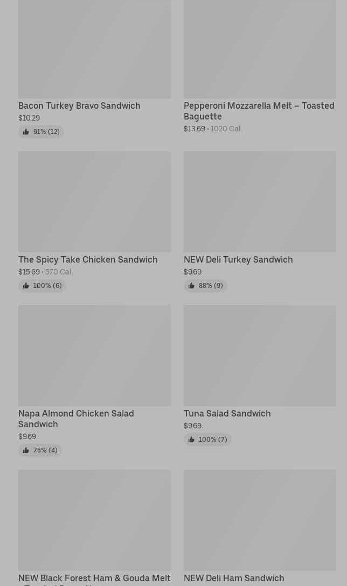Open the Bacon Turkey Bravo Sandwich photo
The width and height of the screenshot is (347, 586).
tap(94, 48)
